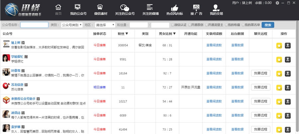Image resolution: width=299 pixels, height=134 pixels.
Task: Click the 迅蟒 globe logo
Action: pyautogui.click(x=11, y=10)
